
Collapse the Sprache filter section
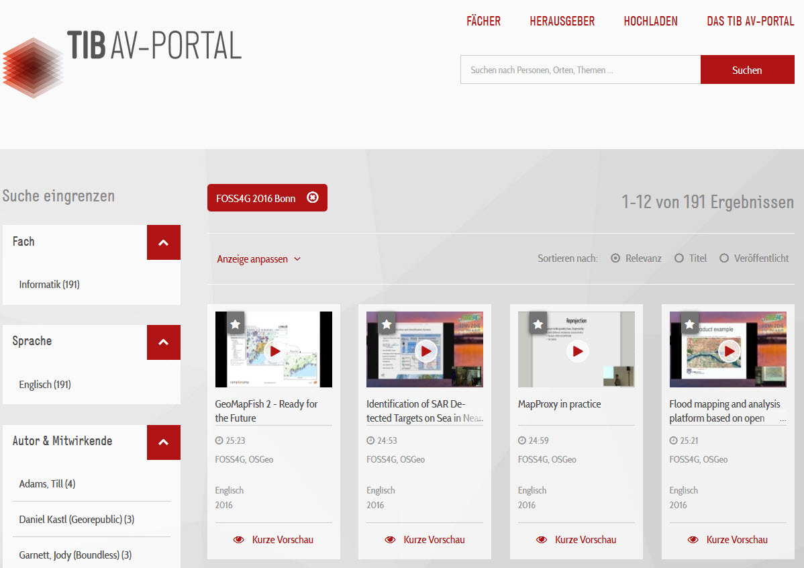164,342
